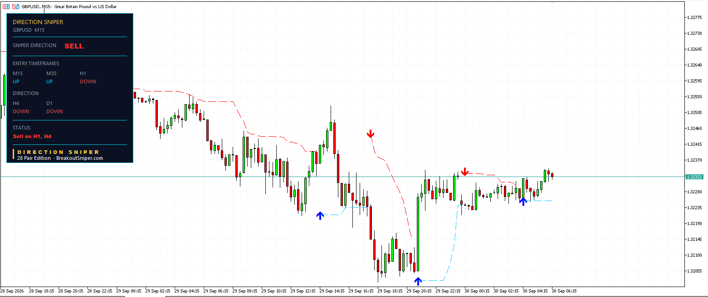Click the red SELL sniper direction value

click(x=74, y=46)
